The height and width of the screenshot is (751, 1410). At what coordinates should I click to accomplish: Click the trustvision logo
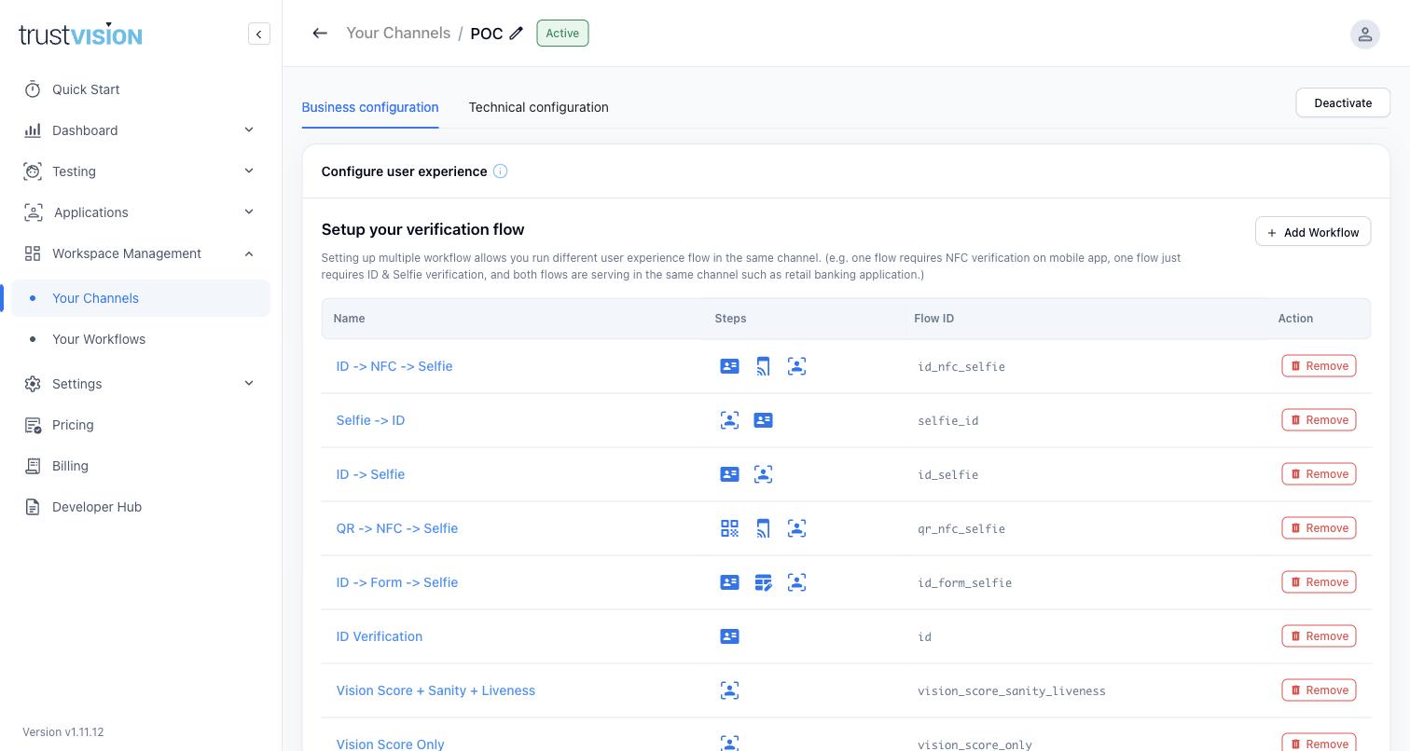pos(80,34)
